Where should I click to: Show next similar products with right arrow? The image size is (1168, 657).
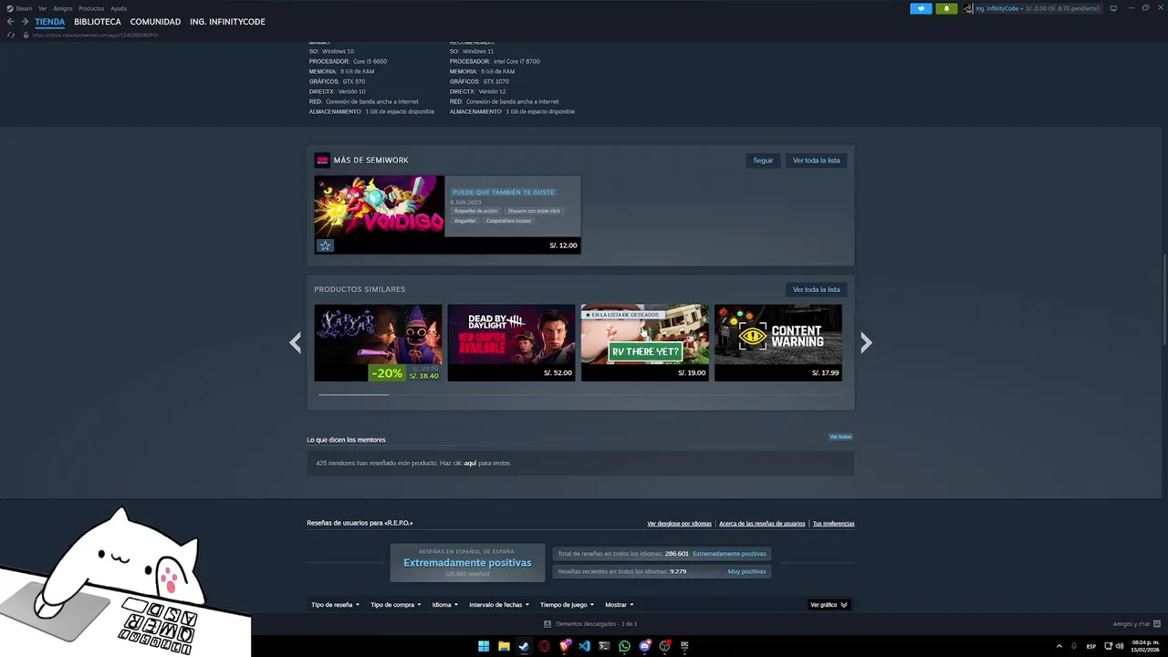point(866,343)
